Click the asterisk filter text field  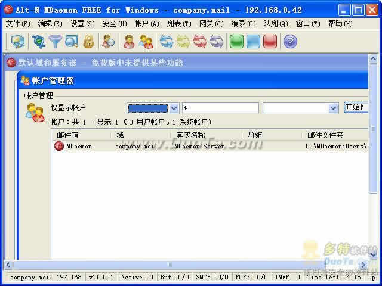click(x=220, y=108)
